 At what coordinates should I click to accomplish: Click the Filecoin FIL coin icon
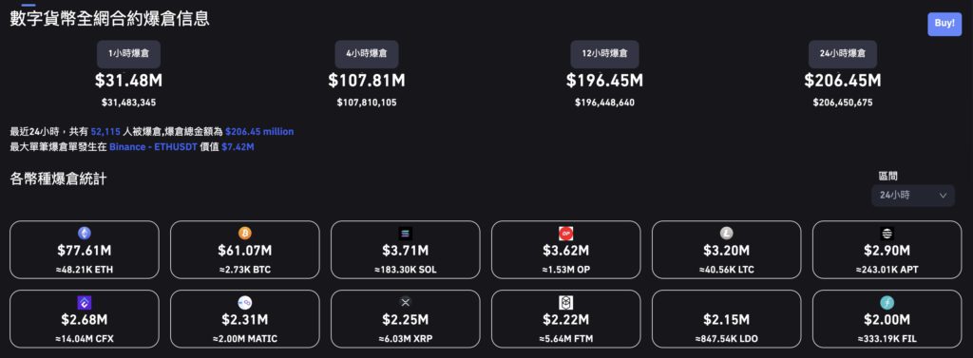[887, 303]
